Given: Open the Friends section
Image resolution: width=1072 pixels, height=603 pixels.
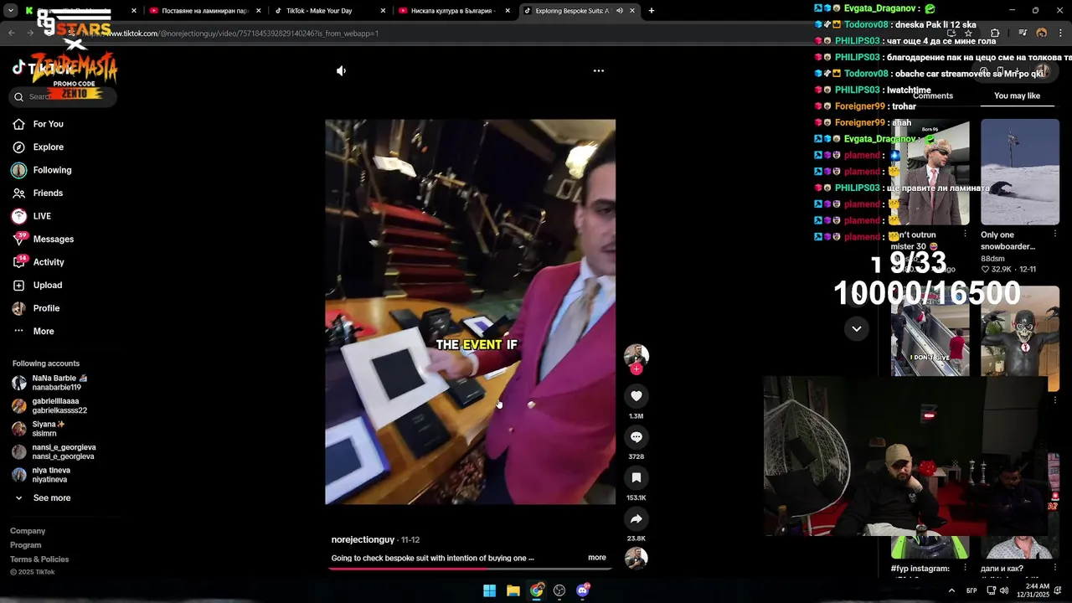Looking at the screenshot, I should click(38, 193).
